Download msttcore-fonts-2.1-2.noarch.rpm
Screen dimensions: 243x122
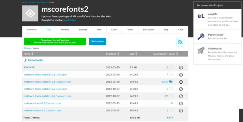coord(43,103)
